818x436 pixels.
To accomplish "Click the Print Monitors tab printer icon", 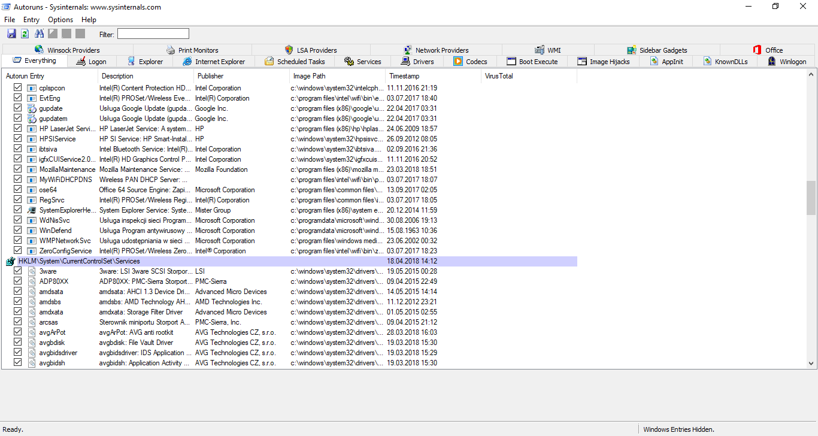I will tap(171, 50).
